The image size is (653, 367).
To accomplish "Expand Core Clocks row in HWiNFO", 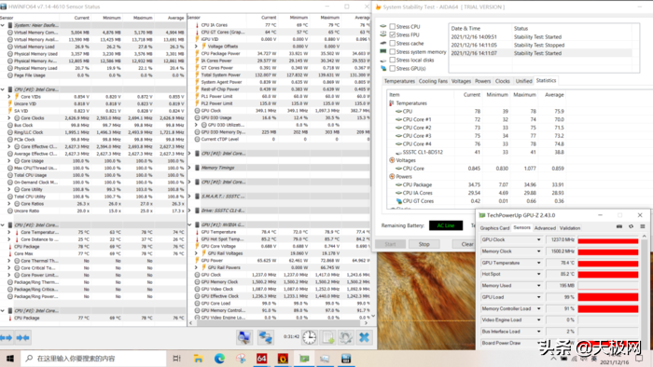I will 9,118.
